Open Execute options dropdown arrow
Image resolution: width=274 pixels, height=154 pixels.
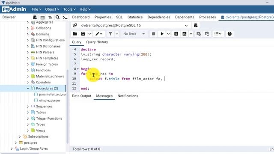168,34
